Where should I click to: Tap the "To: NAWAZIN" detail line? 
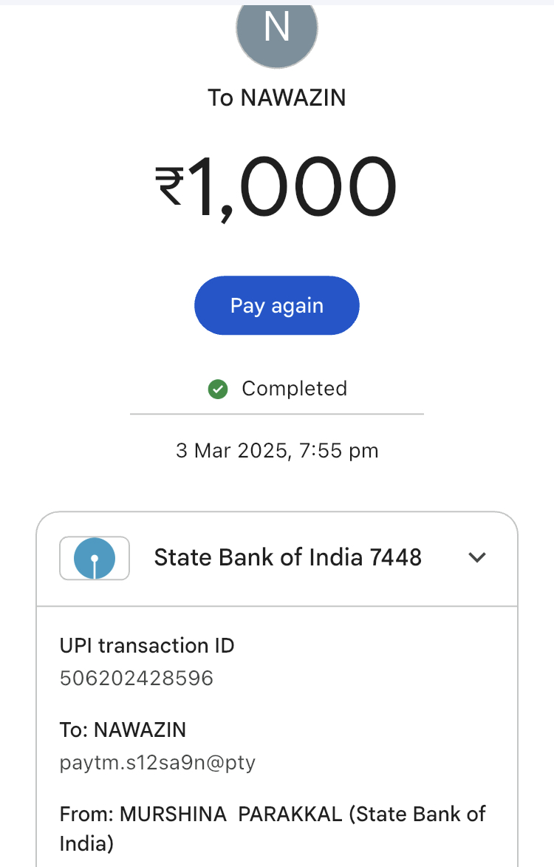tap(123, 730)
